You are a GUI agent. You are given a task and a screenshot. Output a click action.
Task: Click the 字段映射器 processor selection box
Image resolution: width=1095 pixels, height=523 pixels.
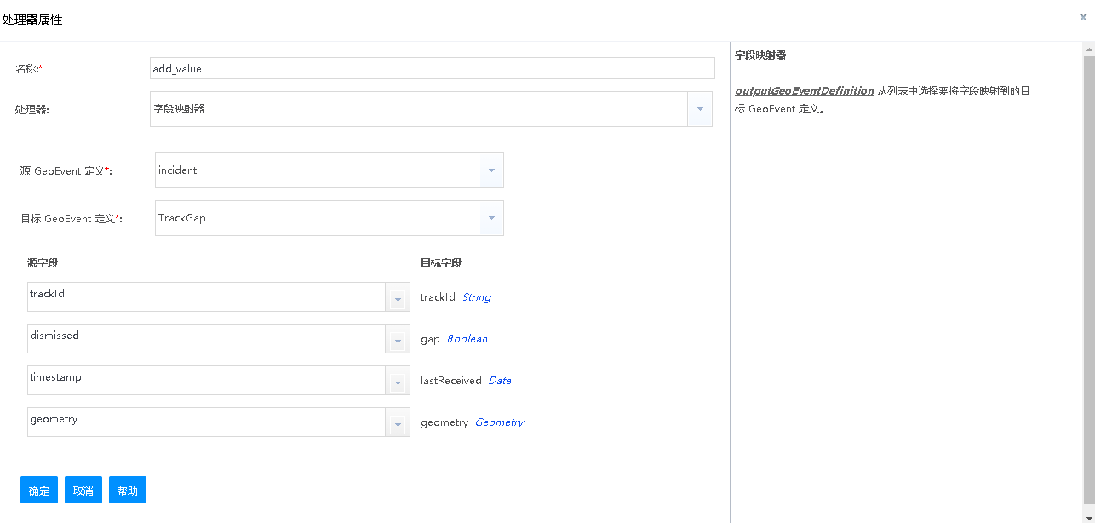(417, 109)
